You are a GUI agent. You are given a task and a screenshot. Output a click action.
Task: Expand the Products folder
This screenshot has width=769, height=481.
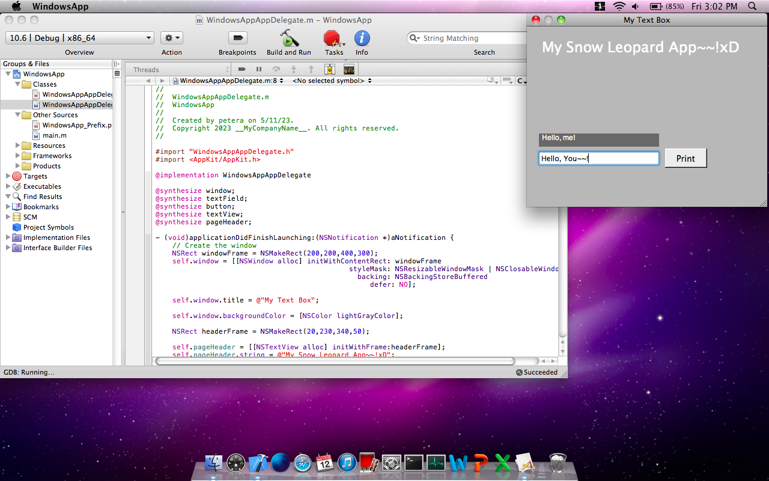(x=18, y=166)
